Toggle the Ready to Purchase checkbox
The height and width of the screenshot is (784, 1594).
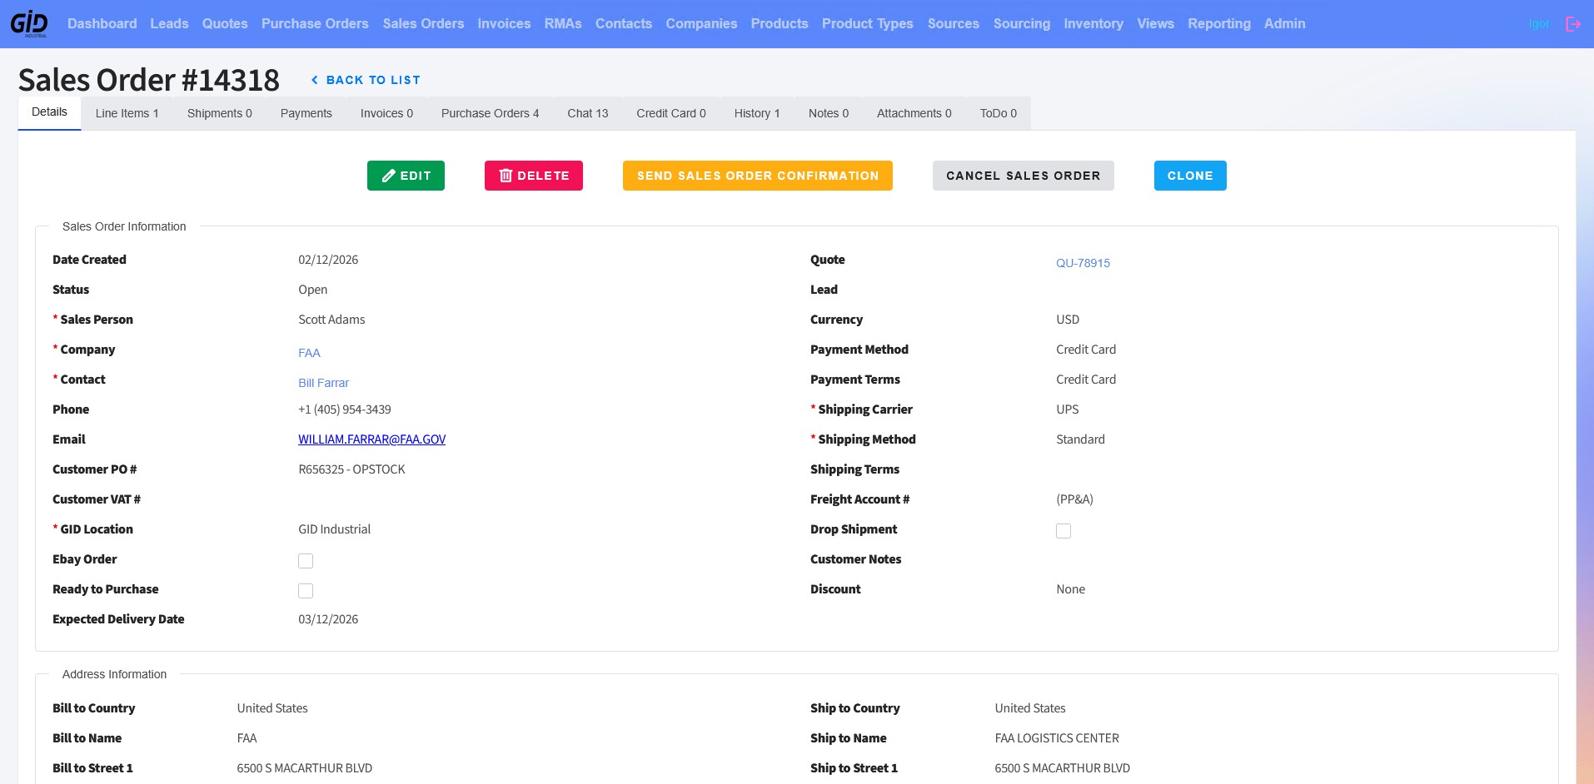tap(306, 591)
